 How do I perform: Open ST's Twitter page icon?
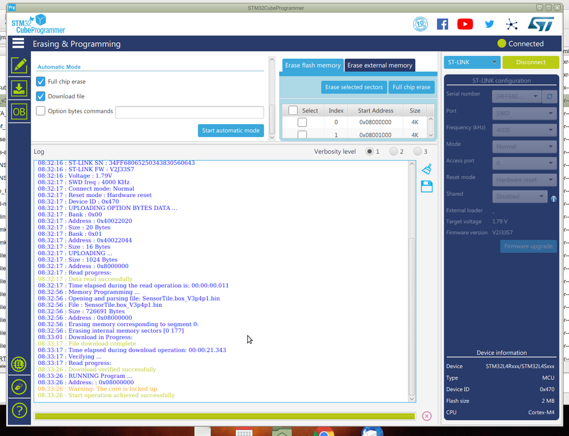point(489,24)
